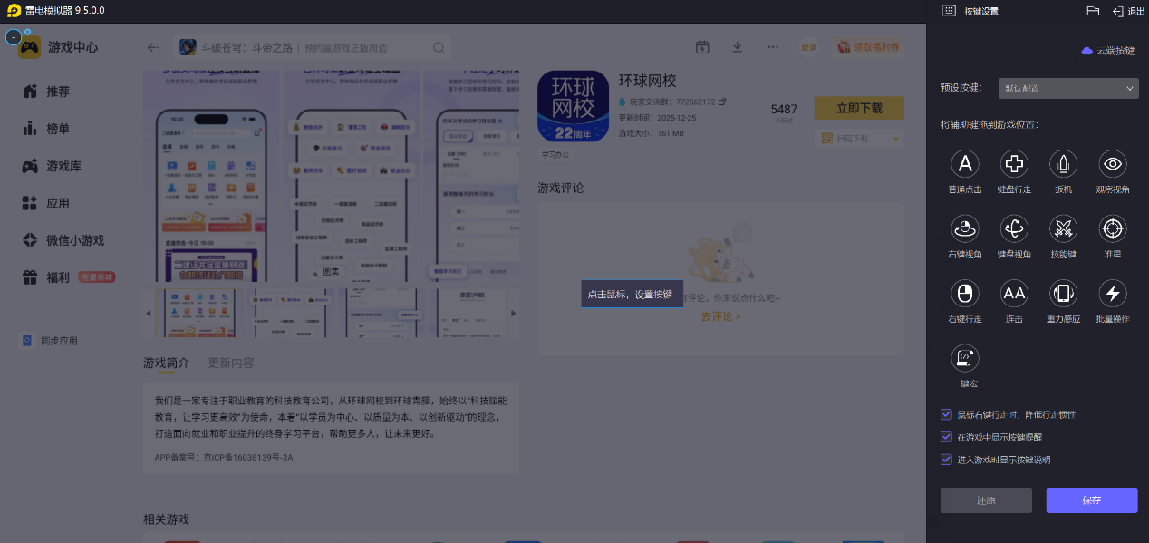
Task: Click the search magnifier icon
Action: pyautogui.click(x=439, y=47)
